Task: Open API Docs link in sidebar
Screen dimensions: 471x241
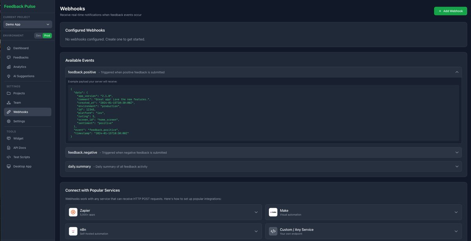Action: click(27, 148)
